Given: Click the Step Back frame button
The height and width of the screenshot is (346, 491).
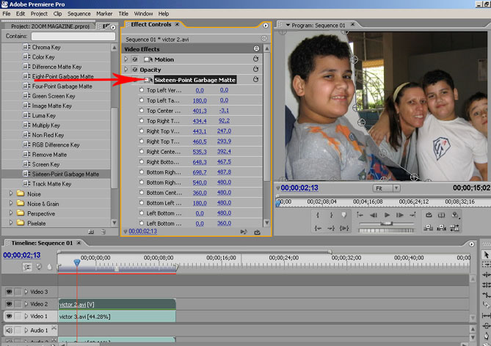Looking at the screenshot, I should pyautogui.click(x=374, y=215).
